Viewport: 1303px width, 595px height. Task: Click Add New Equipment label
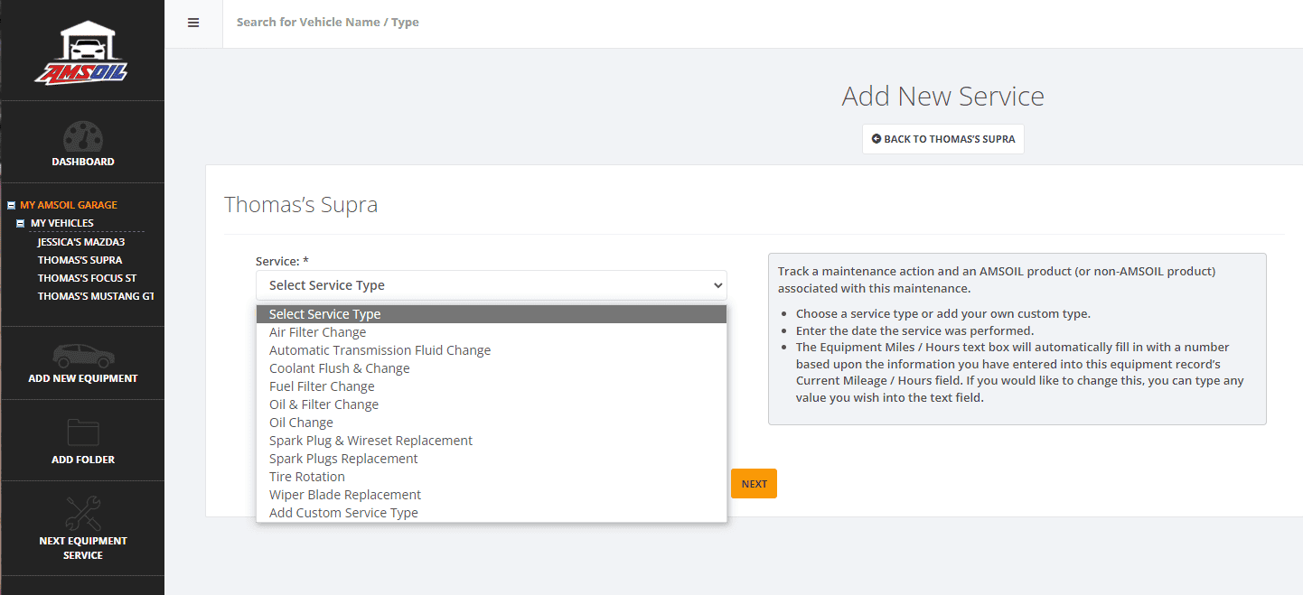pos(83,378)
